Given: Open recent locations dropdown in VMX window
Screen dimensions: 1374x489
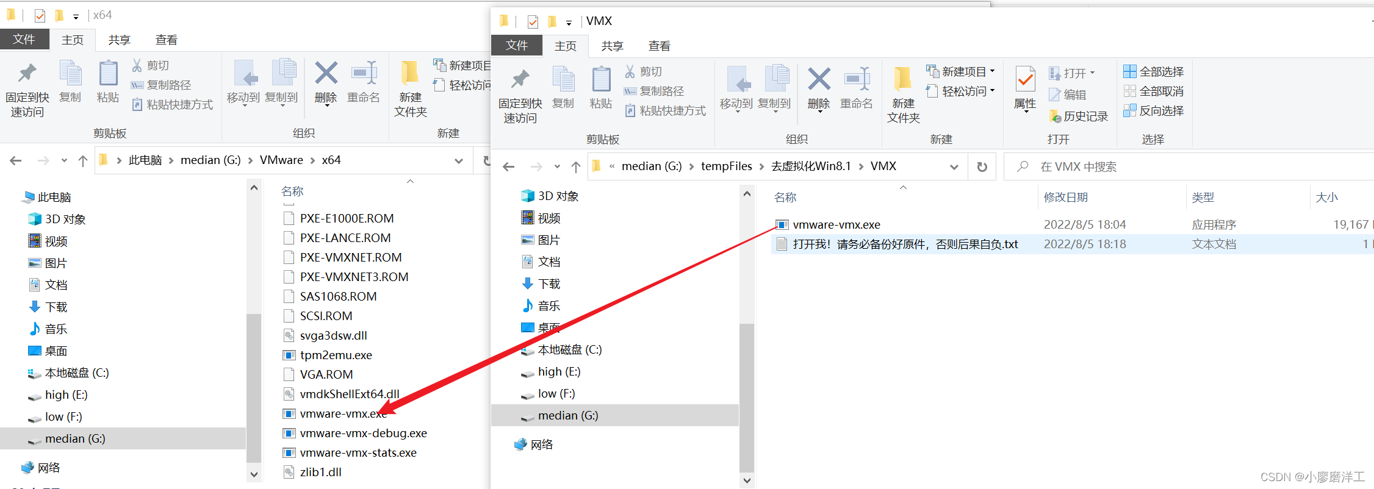Looking at the screenshot, I should tap(557, 166).
